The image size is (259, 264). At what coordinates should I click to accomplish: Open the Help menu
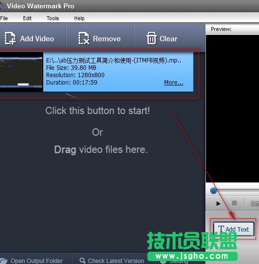79,18
